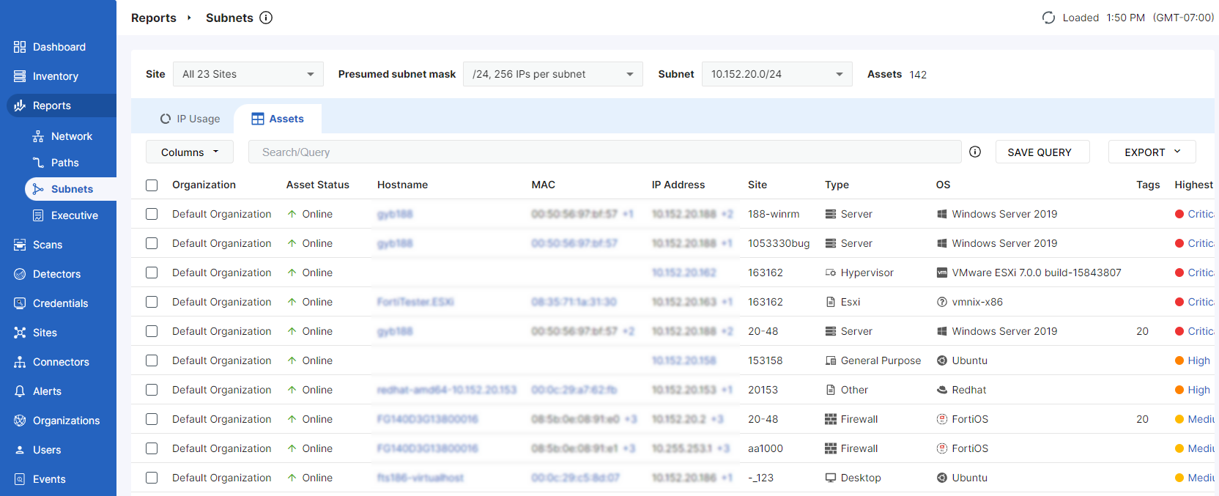
Task: Switch to the IP Usage tab
Action: point(190,119)
